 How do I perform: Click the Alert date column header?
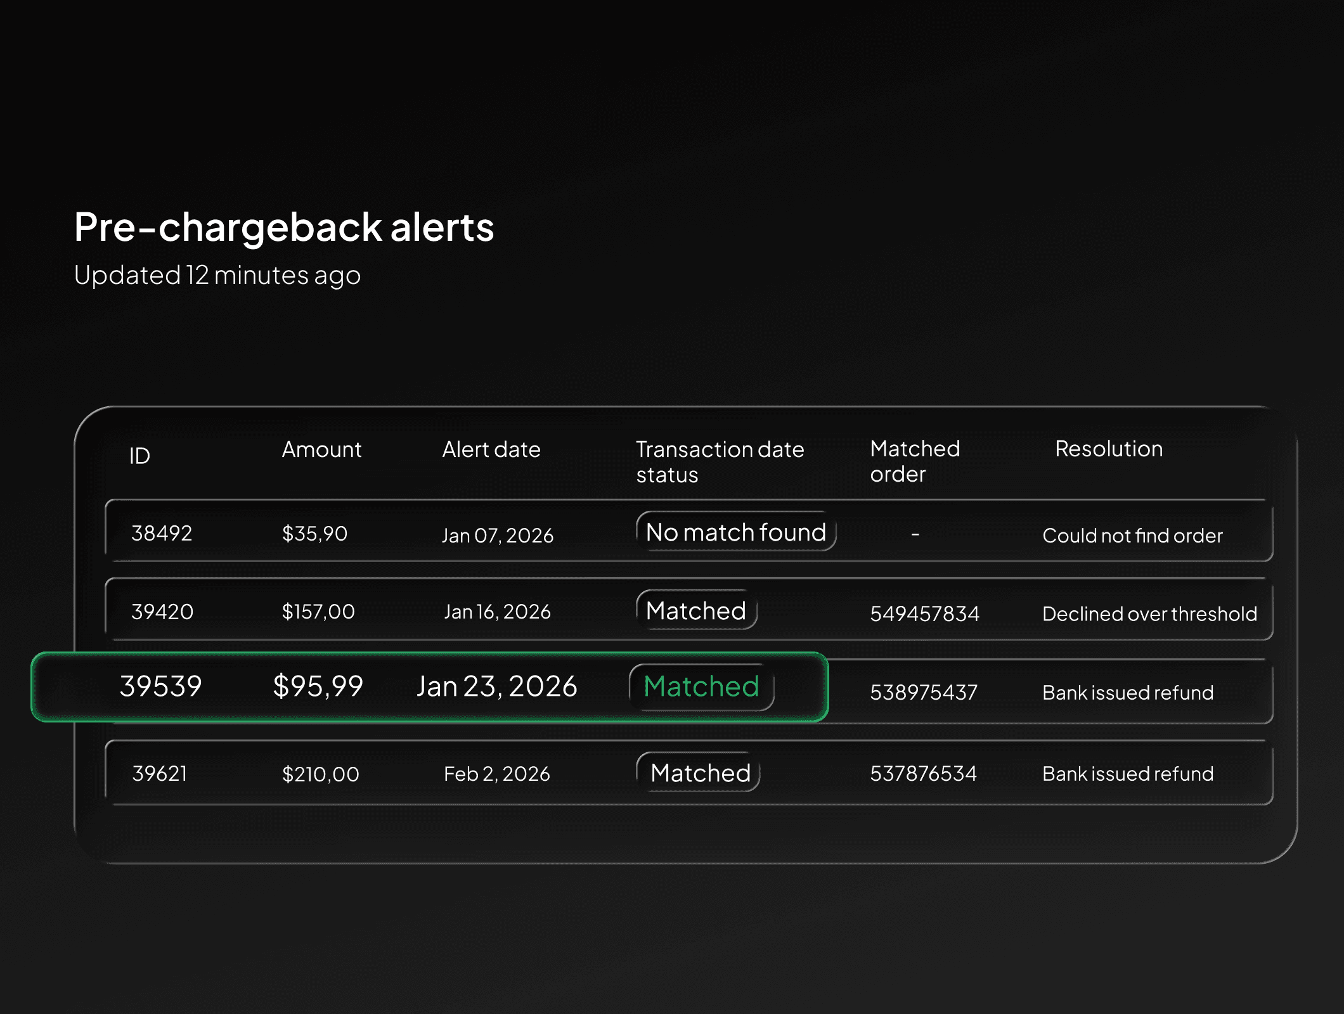coord(491,449)
